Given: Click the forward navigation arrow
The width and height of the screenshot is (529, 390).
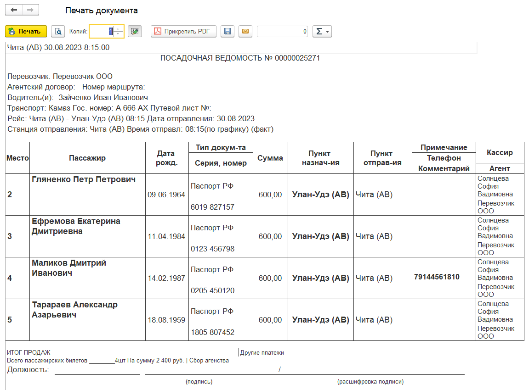Looking at the screenshot, I should pyautogui.click(x=30, y=10).
